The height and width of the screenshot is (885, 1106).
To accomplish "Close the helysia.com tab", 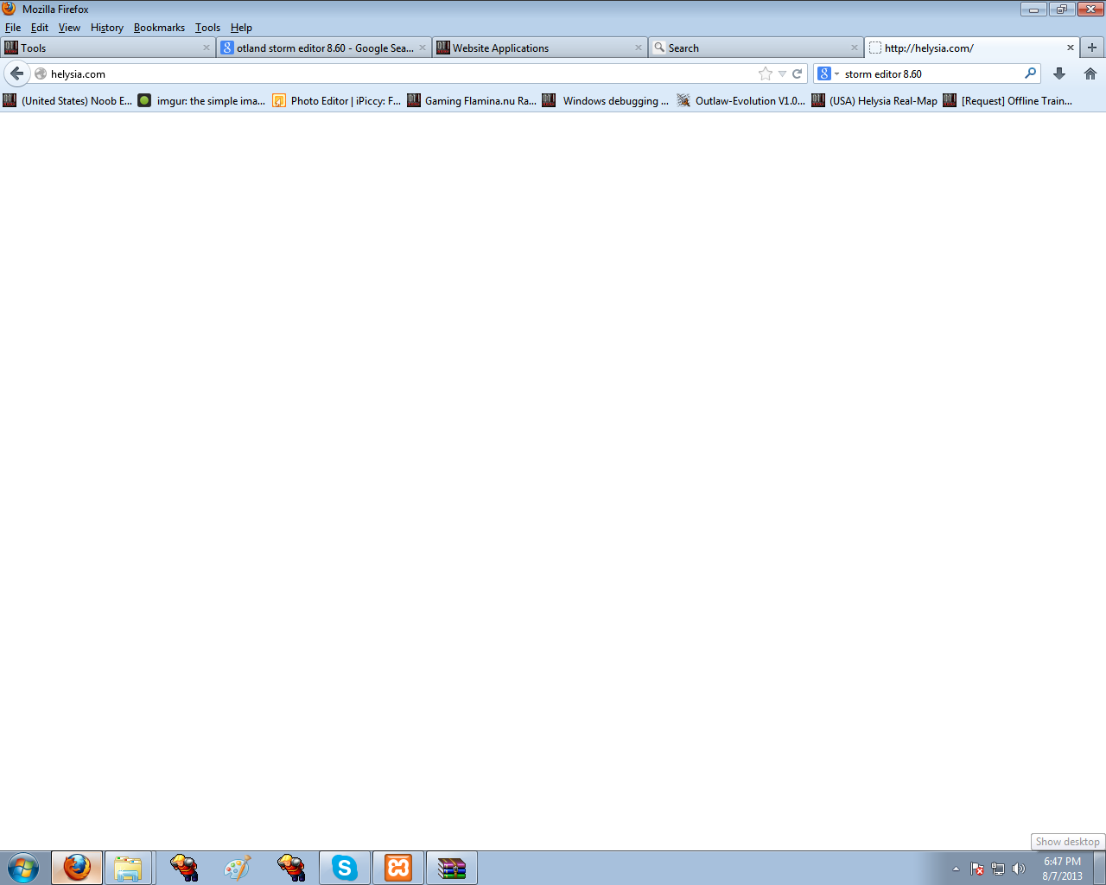I will pos(1071,48).
